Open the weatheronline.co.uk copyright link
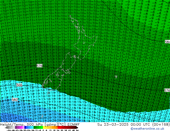Viewport: 170px width, 131px height. [147, 129]
